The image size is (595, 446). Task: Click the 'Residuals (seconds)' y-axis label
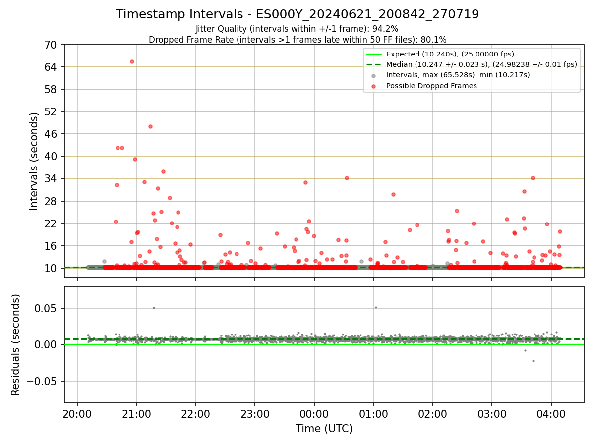coord(16,345)
